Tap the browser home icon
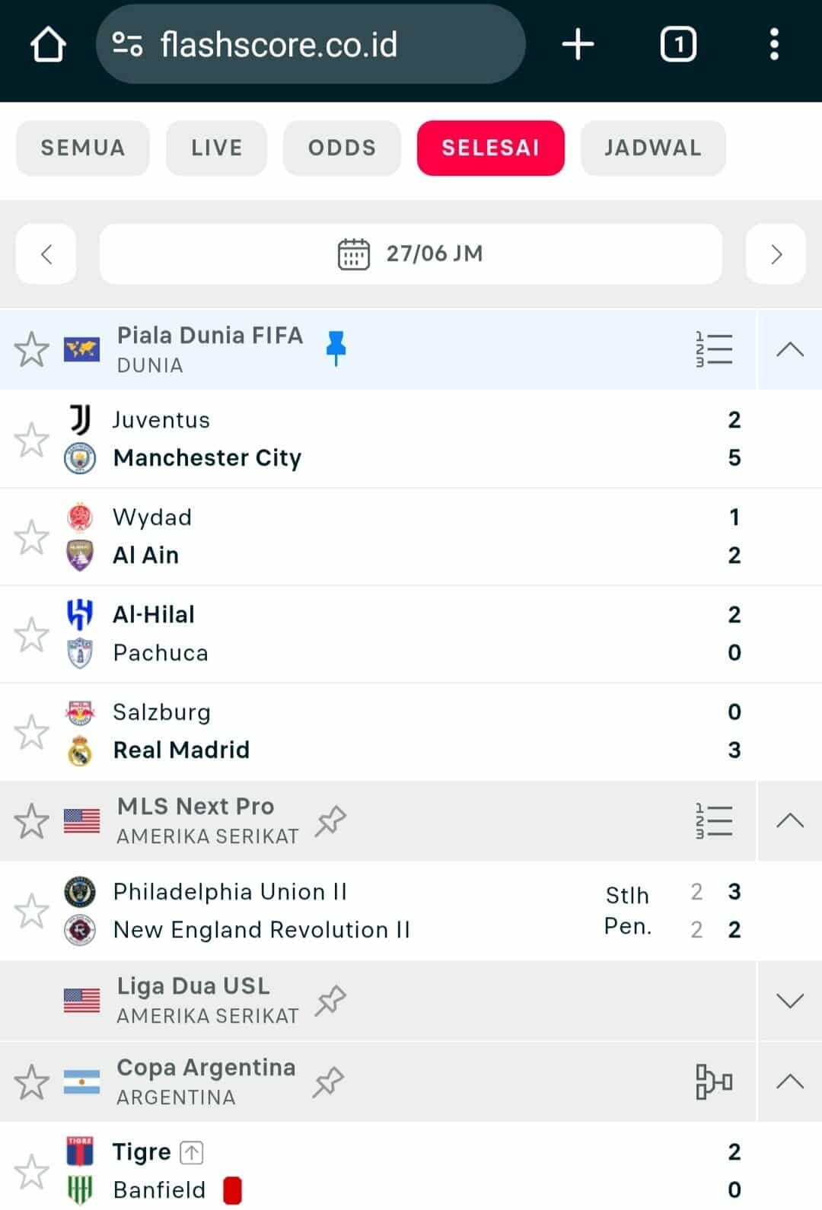822x1210 pixels. coord(48,44)
